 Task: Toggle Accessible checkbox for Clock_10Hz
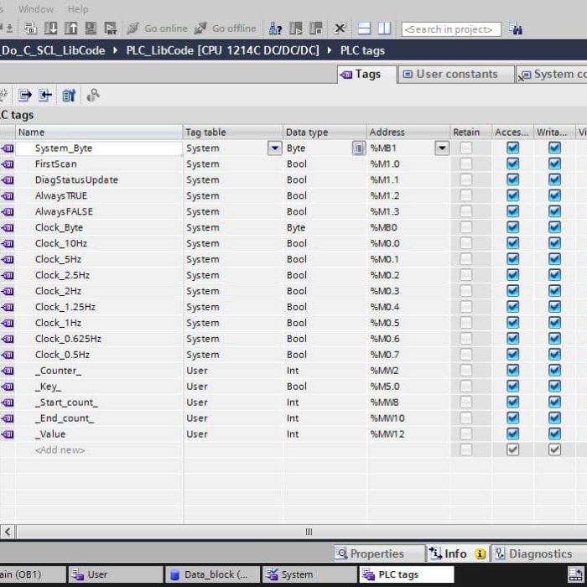pos(512,243)
